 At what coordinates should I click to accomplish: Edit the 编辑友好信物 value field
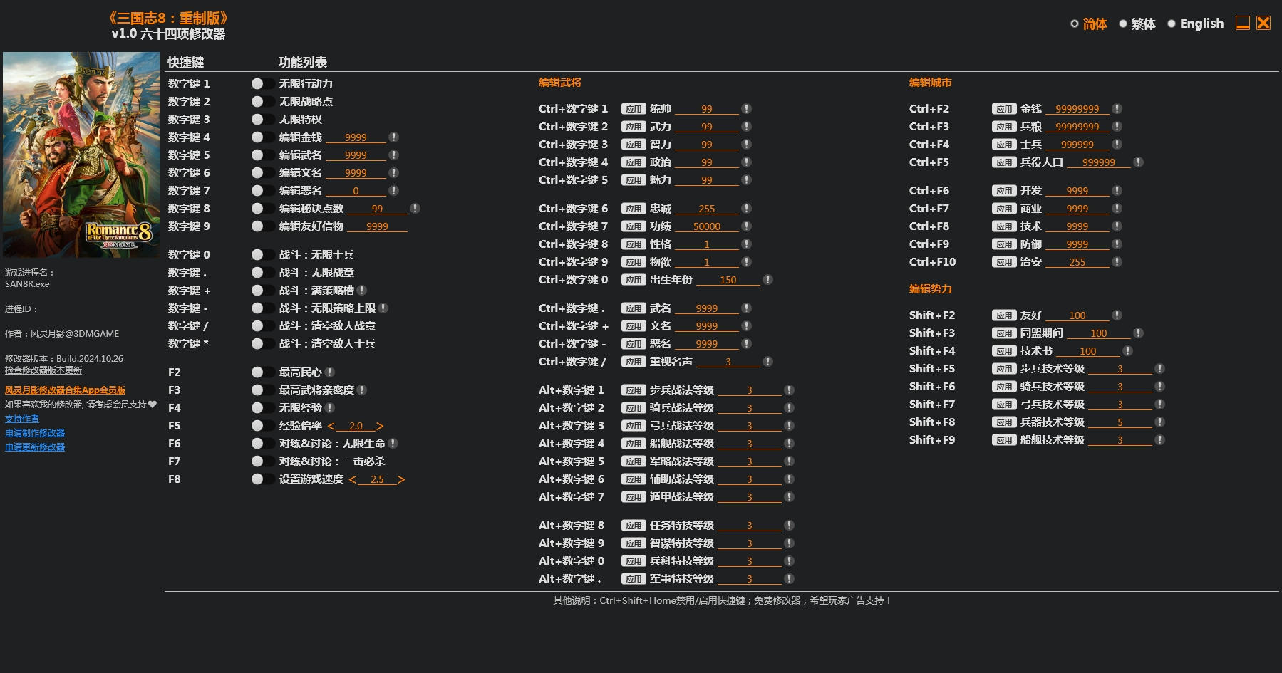pos(377,226)
